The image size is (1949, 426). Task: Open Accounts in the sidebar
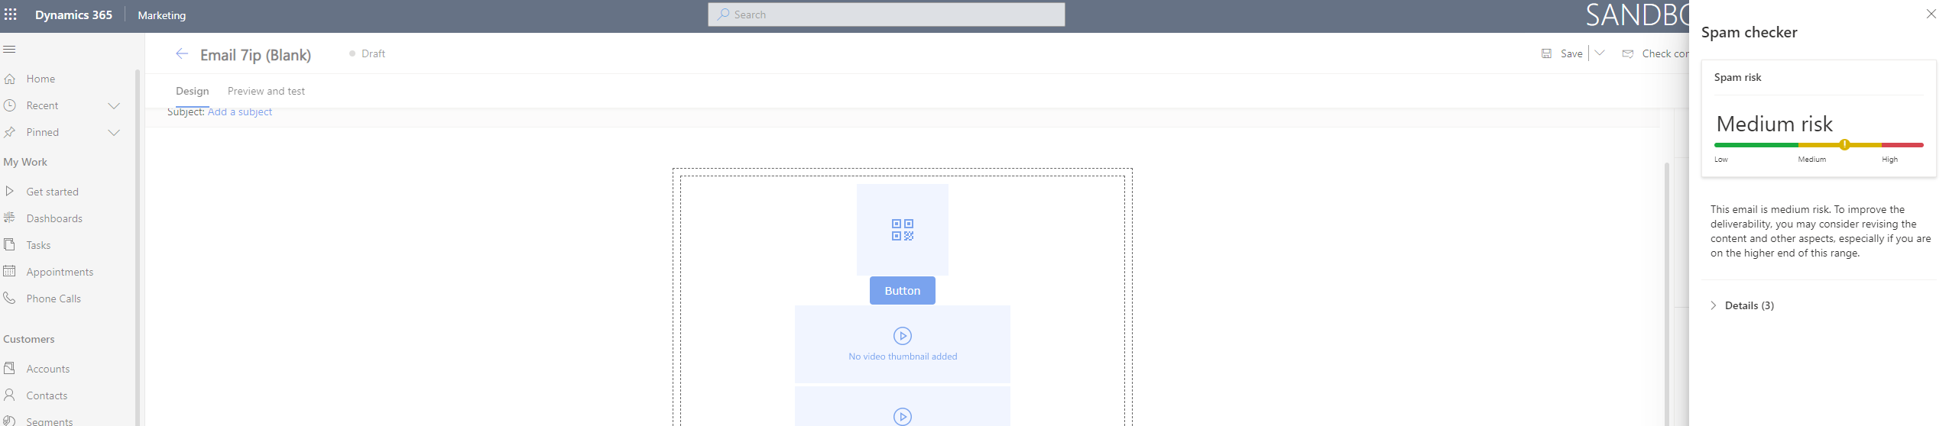tap(48, 369)
